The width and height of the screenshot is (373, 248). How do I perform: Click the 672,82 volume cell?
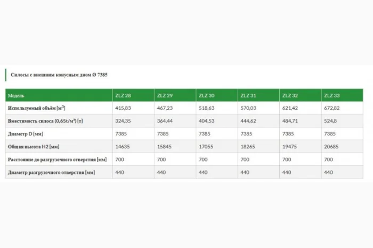pyautogui.click(x=333, y=108)
